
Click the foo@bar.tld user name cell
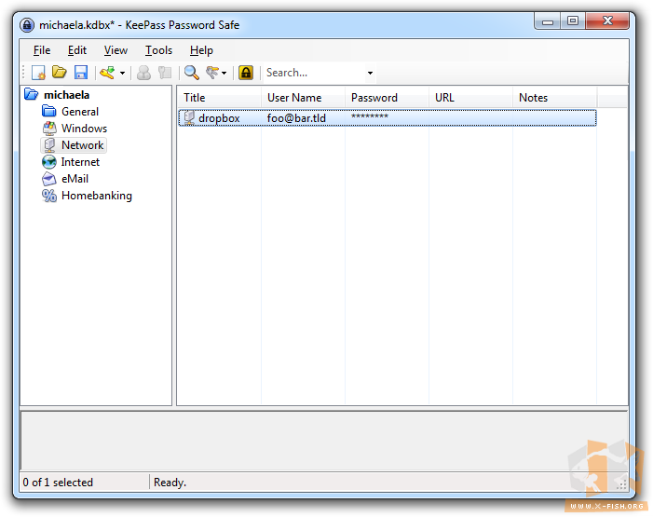click(296, 118)
